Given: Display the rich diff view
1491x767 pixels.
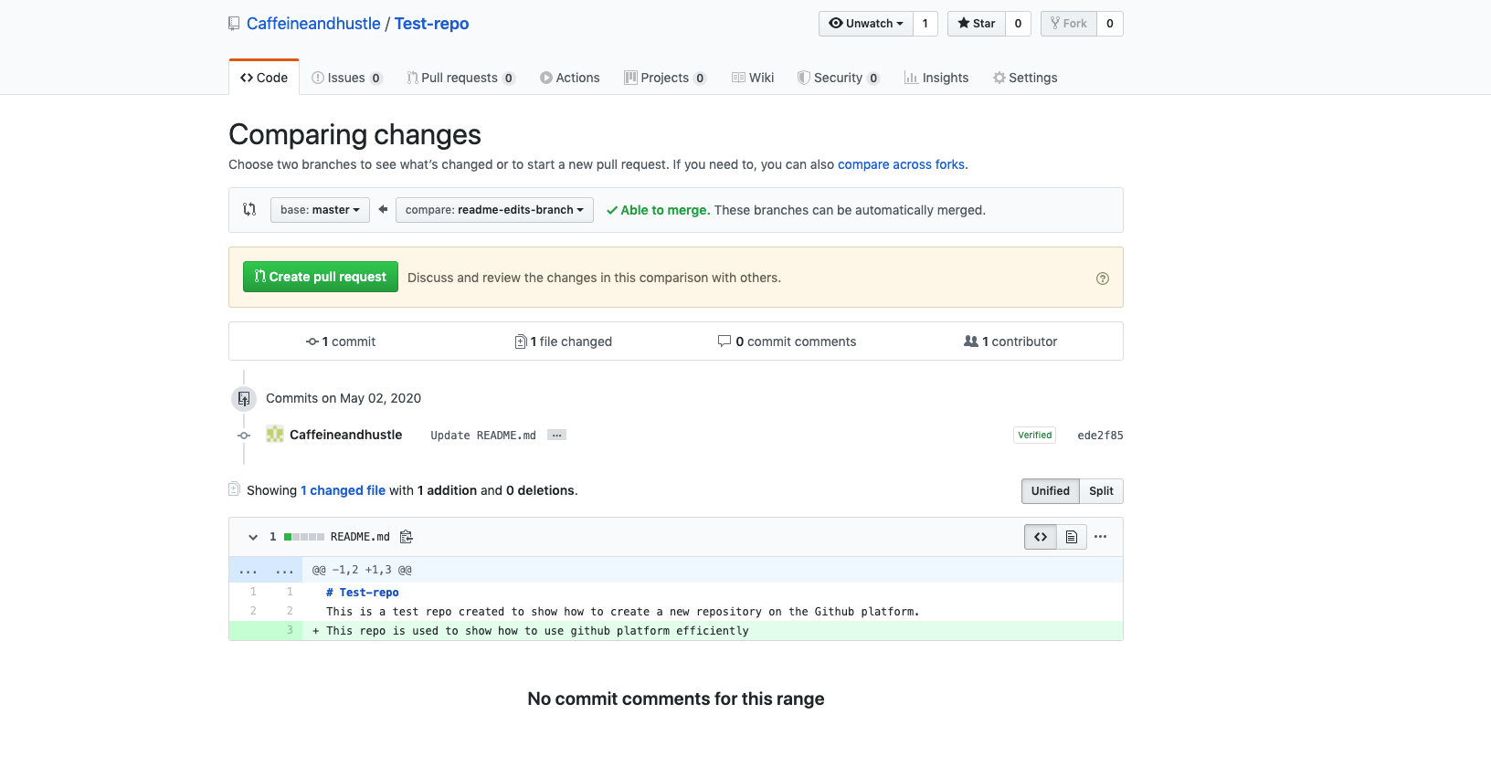Looking at the screenshot, I should tap(1072, 537).
